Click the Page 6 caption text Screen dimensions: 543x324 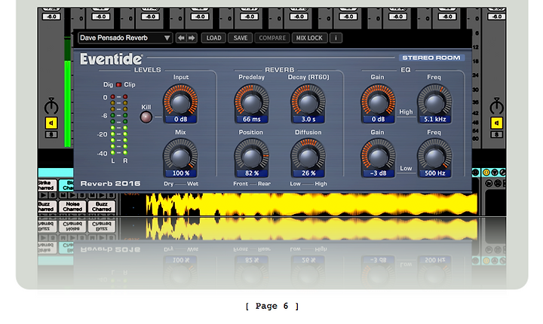271,306
